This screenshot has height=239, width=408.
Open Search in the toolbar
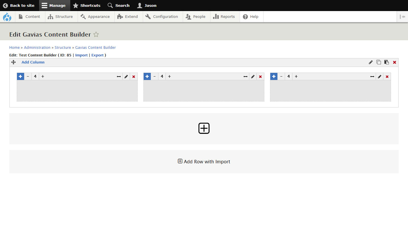tap(119, 5)
